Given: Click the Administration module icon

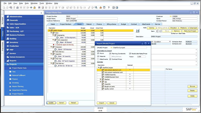Looking at the screenshot, I should tap(8, 17).
